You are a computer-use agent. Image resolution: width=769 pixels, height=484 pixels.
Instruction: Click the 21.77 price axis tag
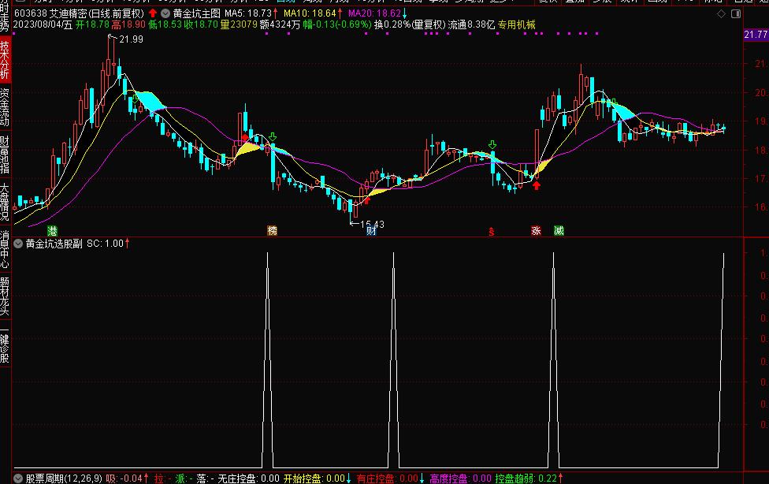point(756,35)
